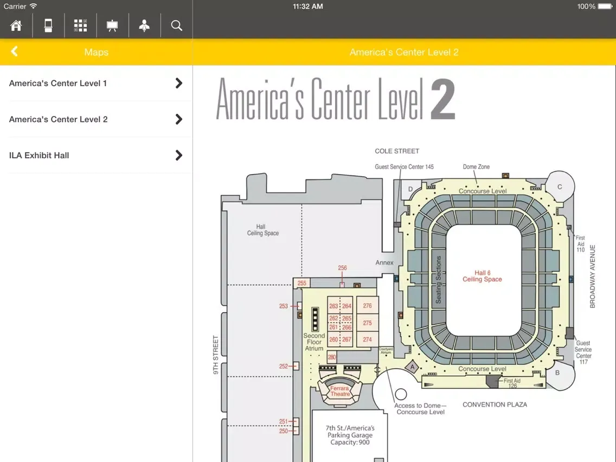
Task: Expand ILA Exhibit Hall chevron
Action: (179, 155)
